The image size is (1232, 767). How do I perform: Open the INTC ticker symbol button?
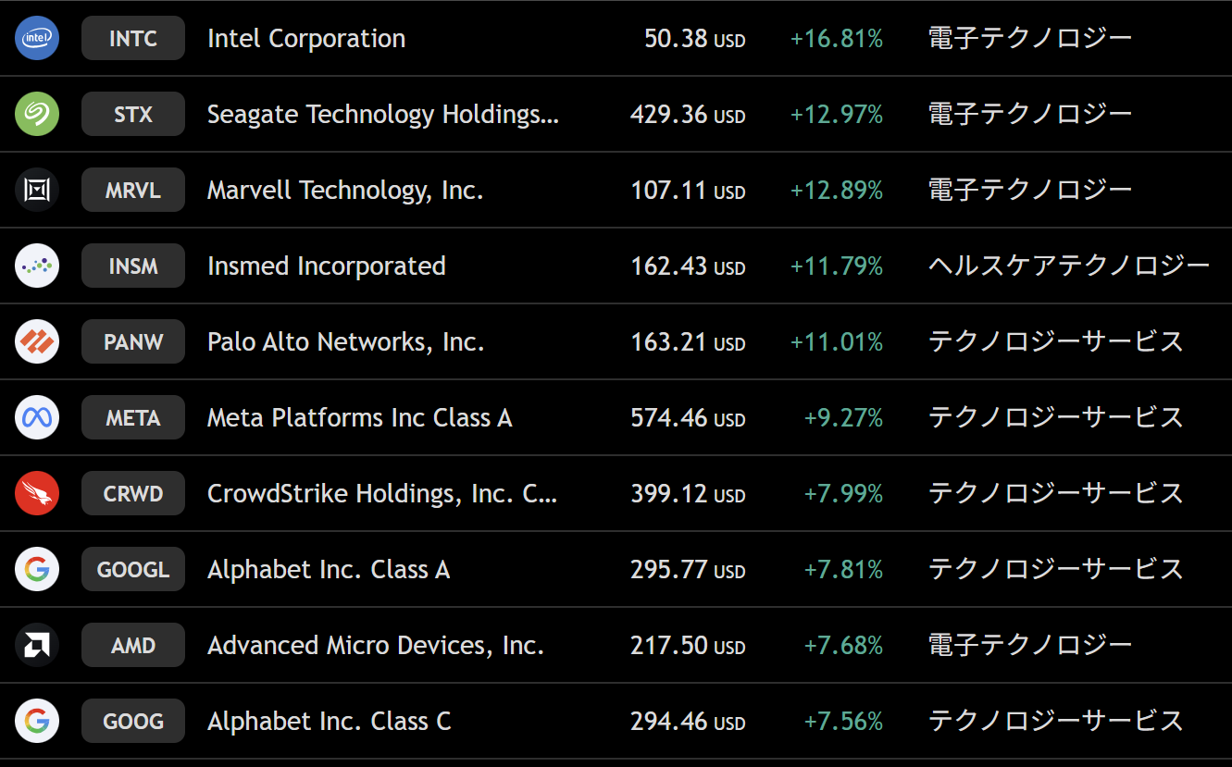133,39
